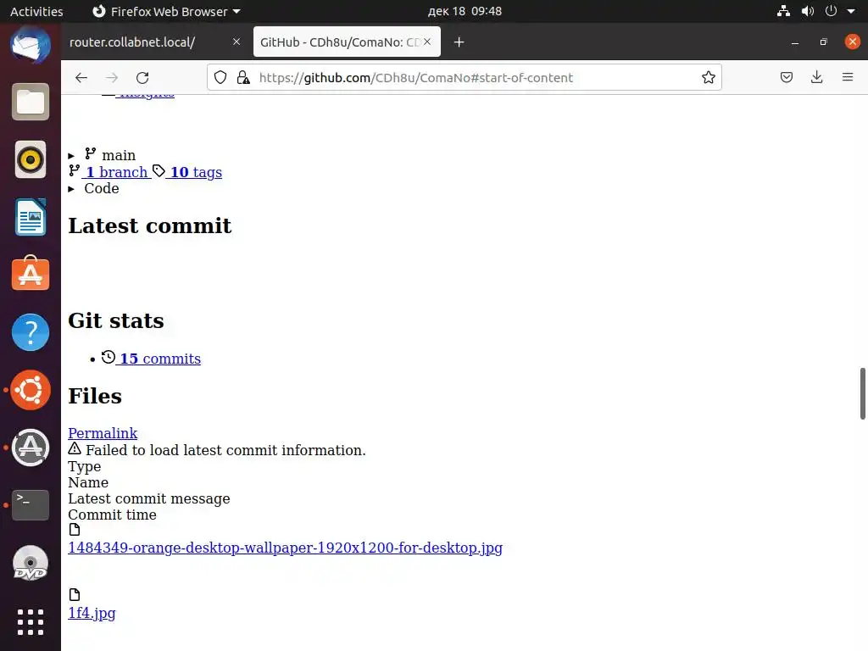This screenshot has width=868, height=651.
Task: Open the Help icon in dock
Action: [31, 332]
